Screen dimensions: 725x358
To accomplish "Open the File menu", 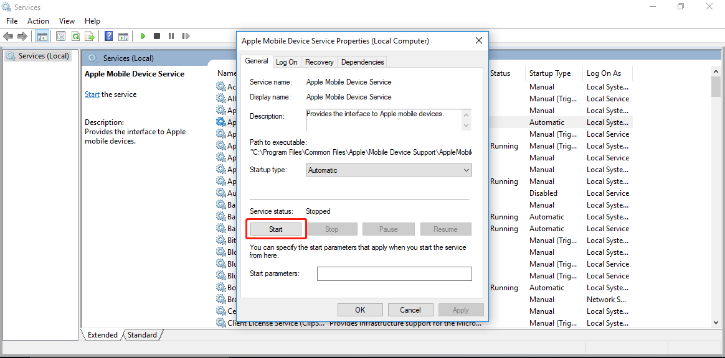I will pyautogui.click(x=12, y=21).
